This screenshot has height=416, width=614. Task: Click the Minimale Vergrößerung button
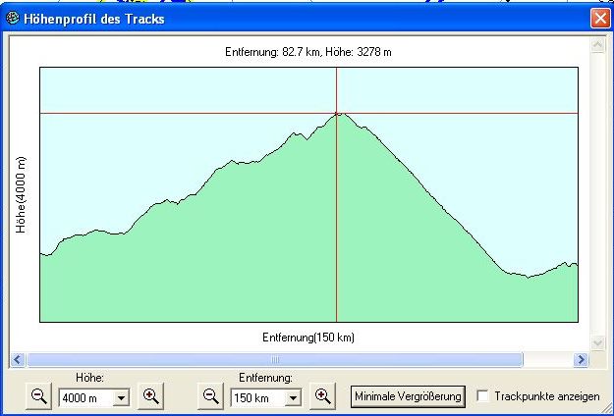[x=407, y=396]
